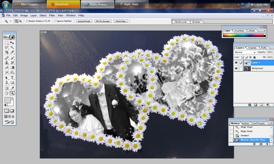Screen dimensions: 274x164
Task: Open the Zoom tool preset picker arrow
Action: click(x=11, y=21)
